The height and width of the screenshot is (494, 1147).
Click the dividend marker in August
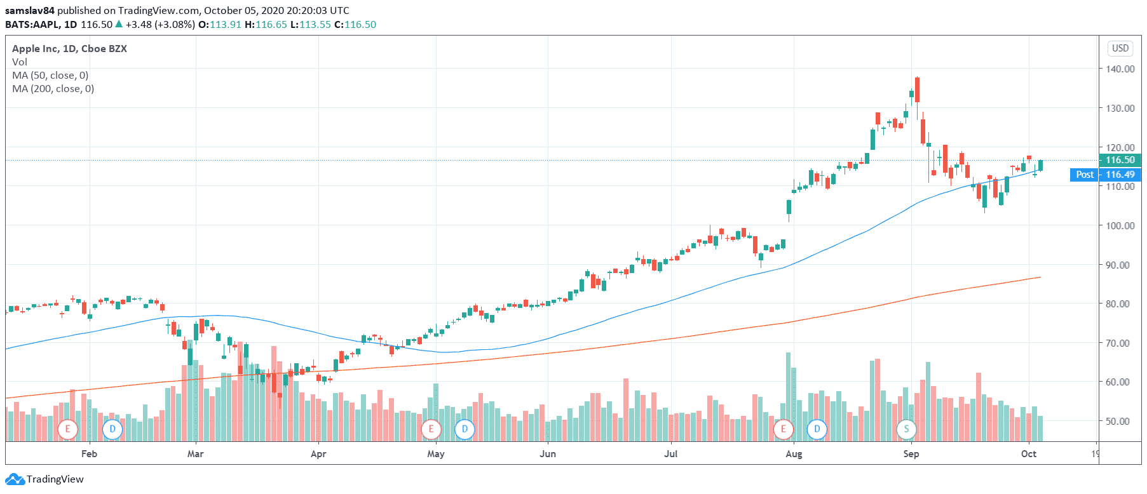pos(817,429)
